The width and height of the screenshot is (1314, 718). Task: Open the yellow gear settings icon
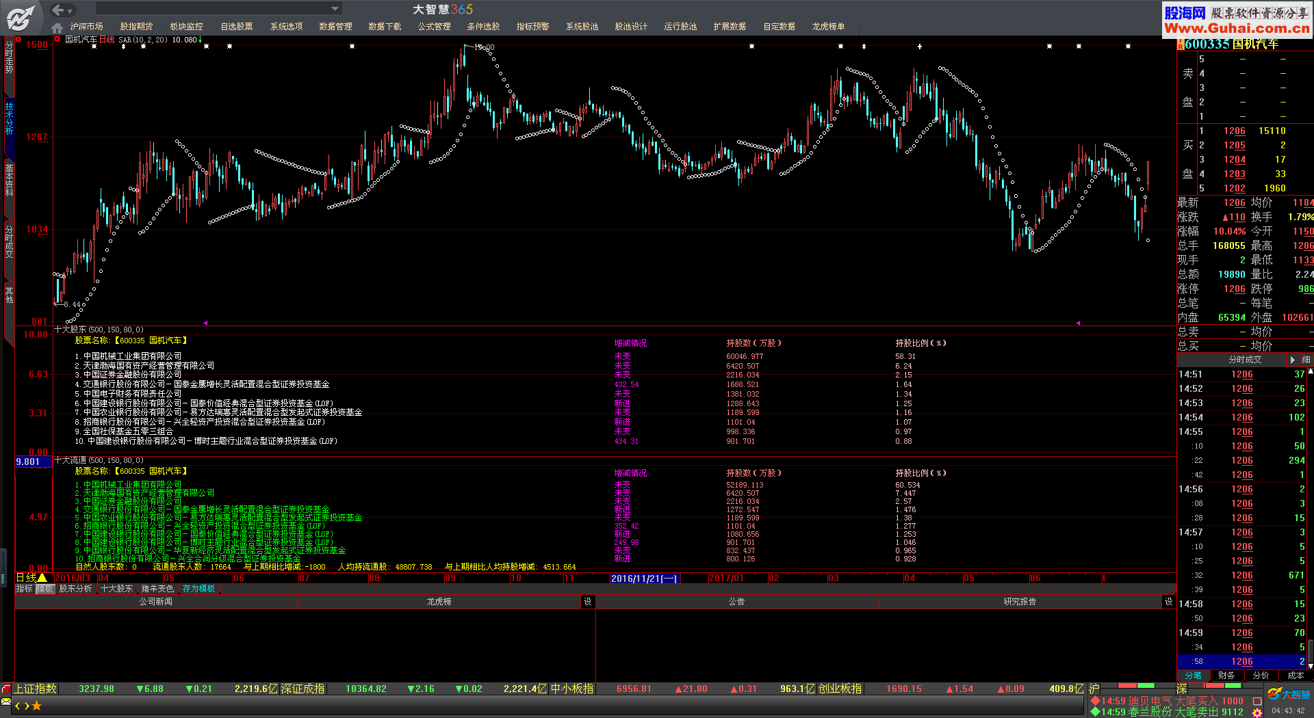tap(1257, 713)
